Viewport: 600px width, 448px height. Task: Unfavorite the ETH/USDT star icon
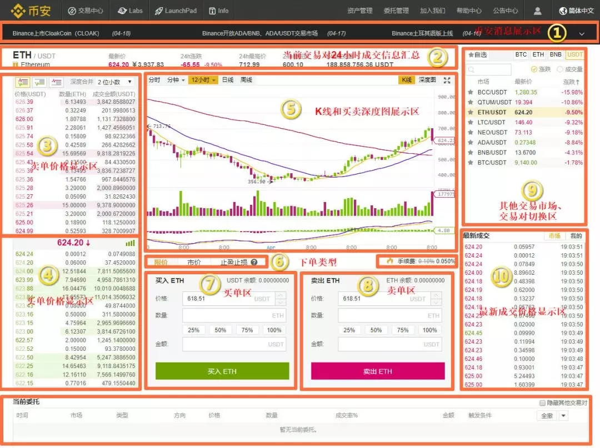[x=471, y=112]
